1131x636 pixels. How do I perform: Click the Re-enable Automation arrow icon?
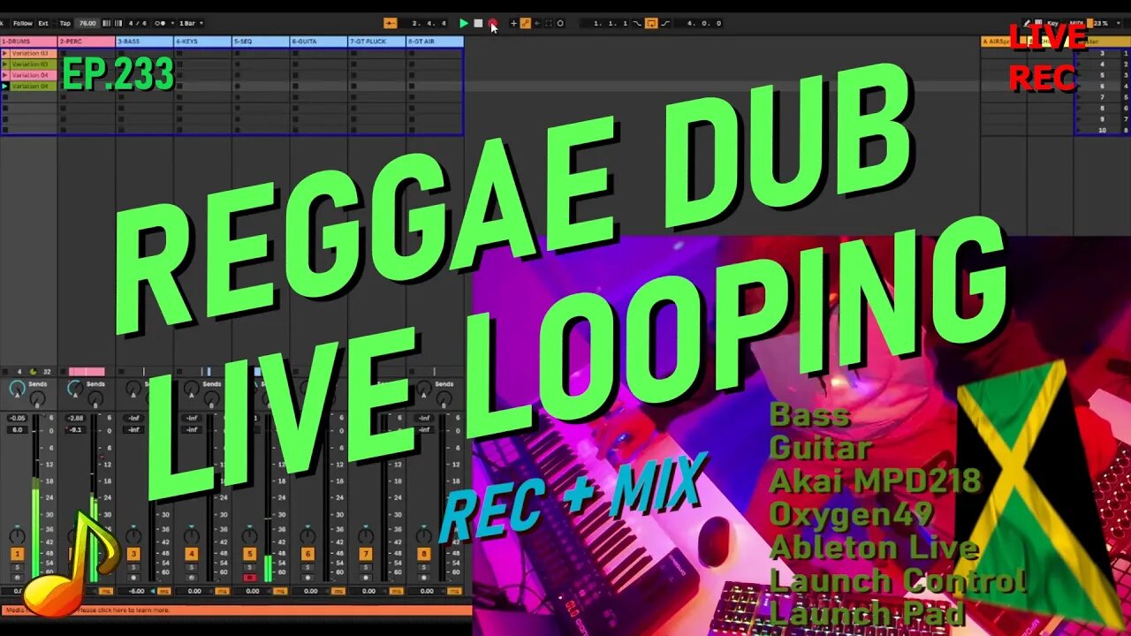[537, 23]
